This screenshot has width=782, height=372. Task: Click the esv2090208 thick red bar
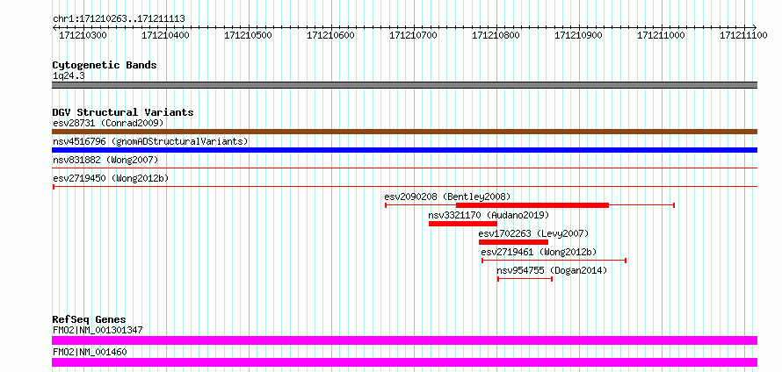(532, 205)
